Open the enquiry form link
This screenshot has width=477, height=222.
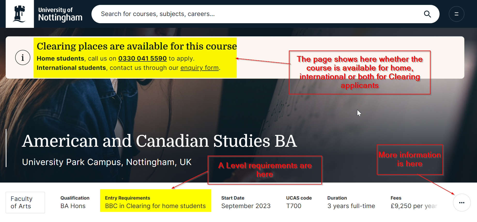click(199, 68)
